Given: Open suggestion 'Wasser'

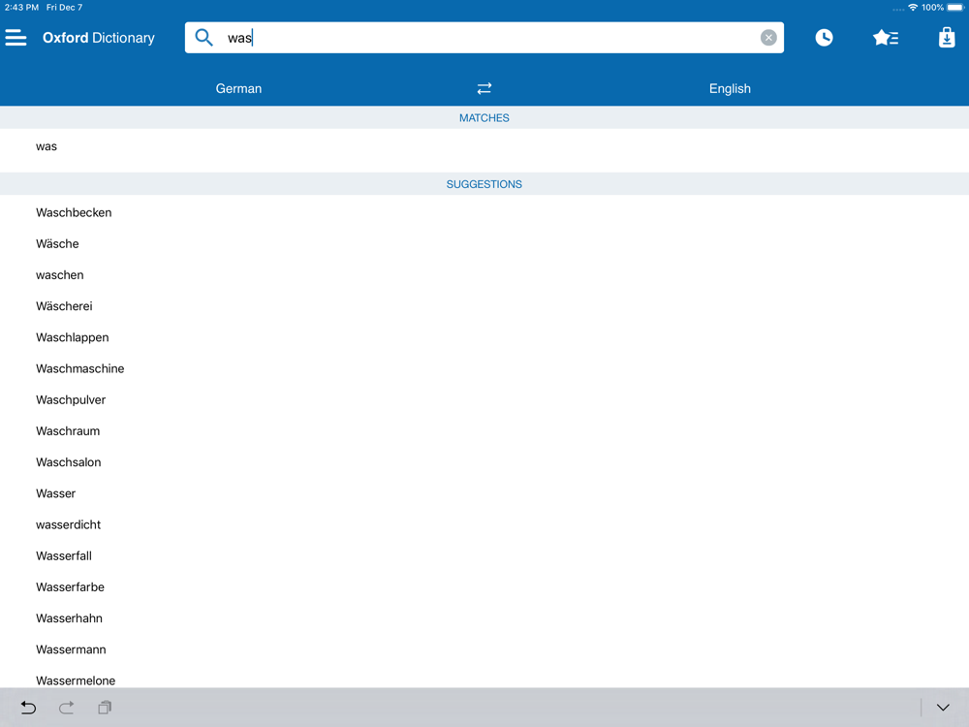Looking at the screenshot, I should coord(484,493).
